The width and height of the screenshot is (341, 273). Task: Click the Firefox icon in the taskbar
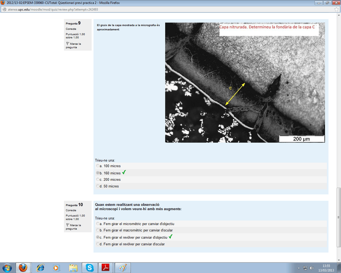23,267
